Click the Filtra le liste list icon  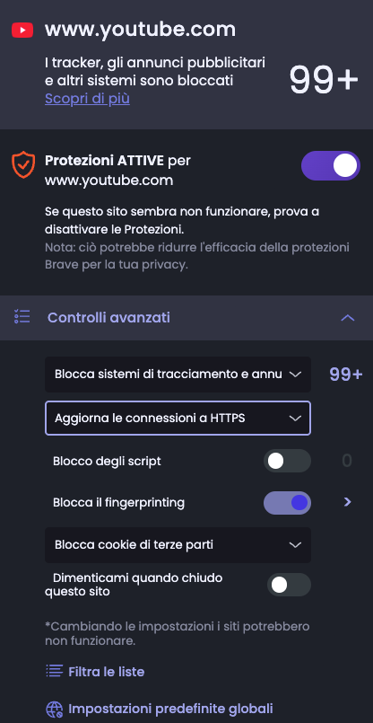[x=54, y=671]
